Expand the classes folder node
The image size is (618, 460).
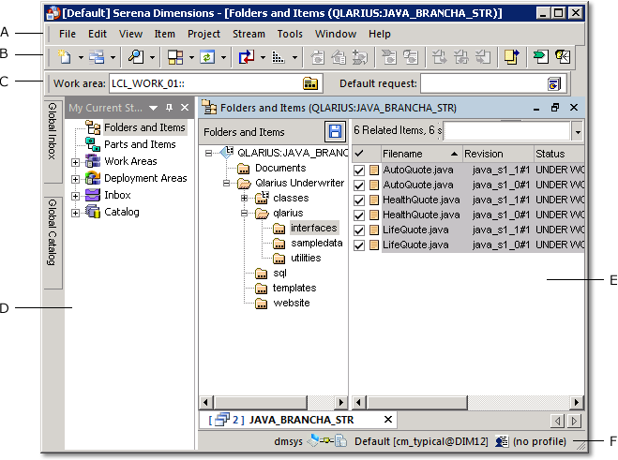click(x=244, y=198)
